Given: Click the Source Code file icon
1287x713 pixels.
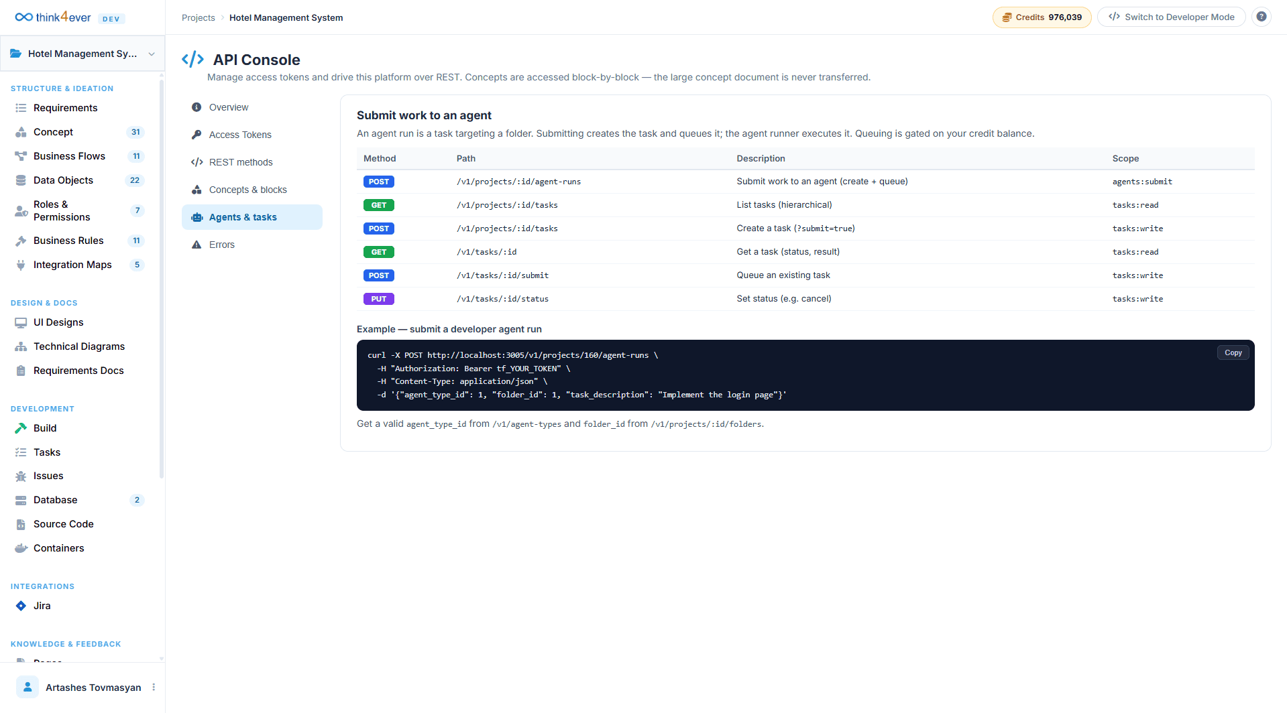Looking at the screenshot, I should pos(21,524).
